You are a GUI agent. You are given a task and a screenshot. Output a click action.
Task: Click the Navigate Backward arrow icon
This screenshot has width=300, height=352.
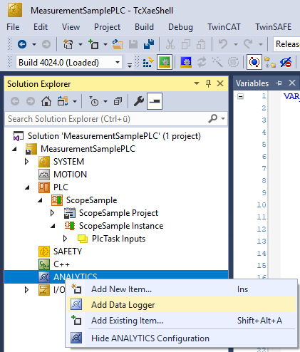point(22,44)
